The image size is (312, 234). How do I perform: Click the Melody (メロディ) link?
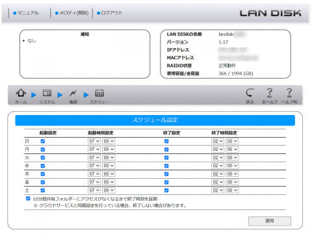coord(71,13)
